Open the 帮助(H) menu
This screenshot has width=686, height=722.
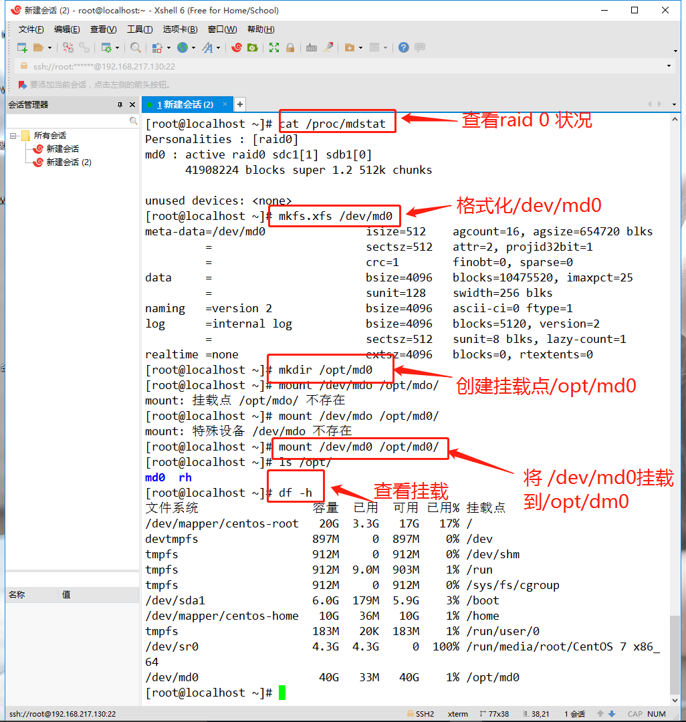(x=261, y=29)
